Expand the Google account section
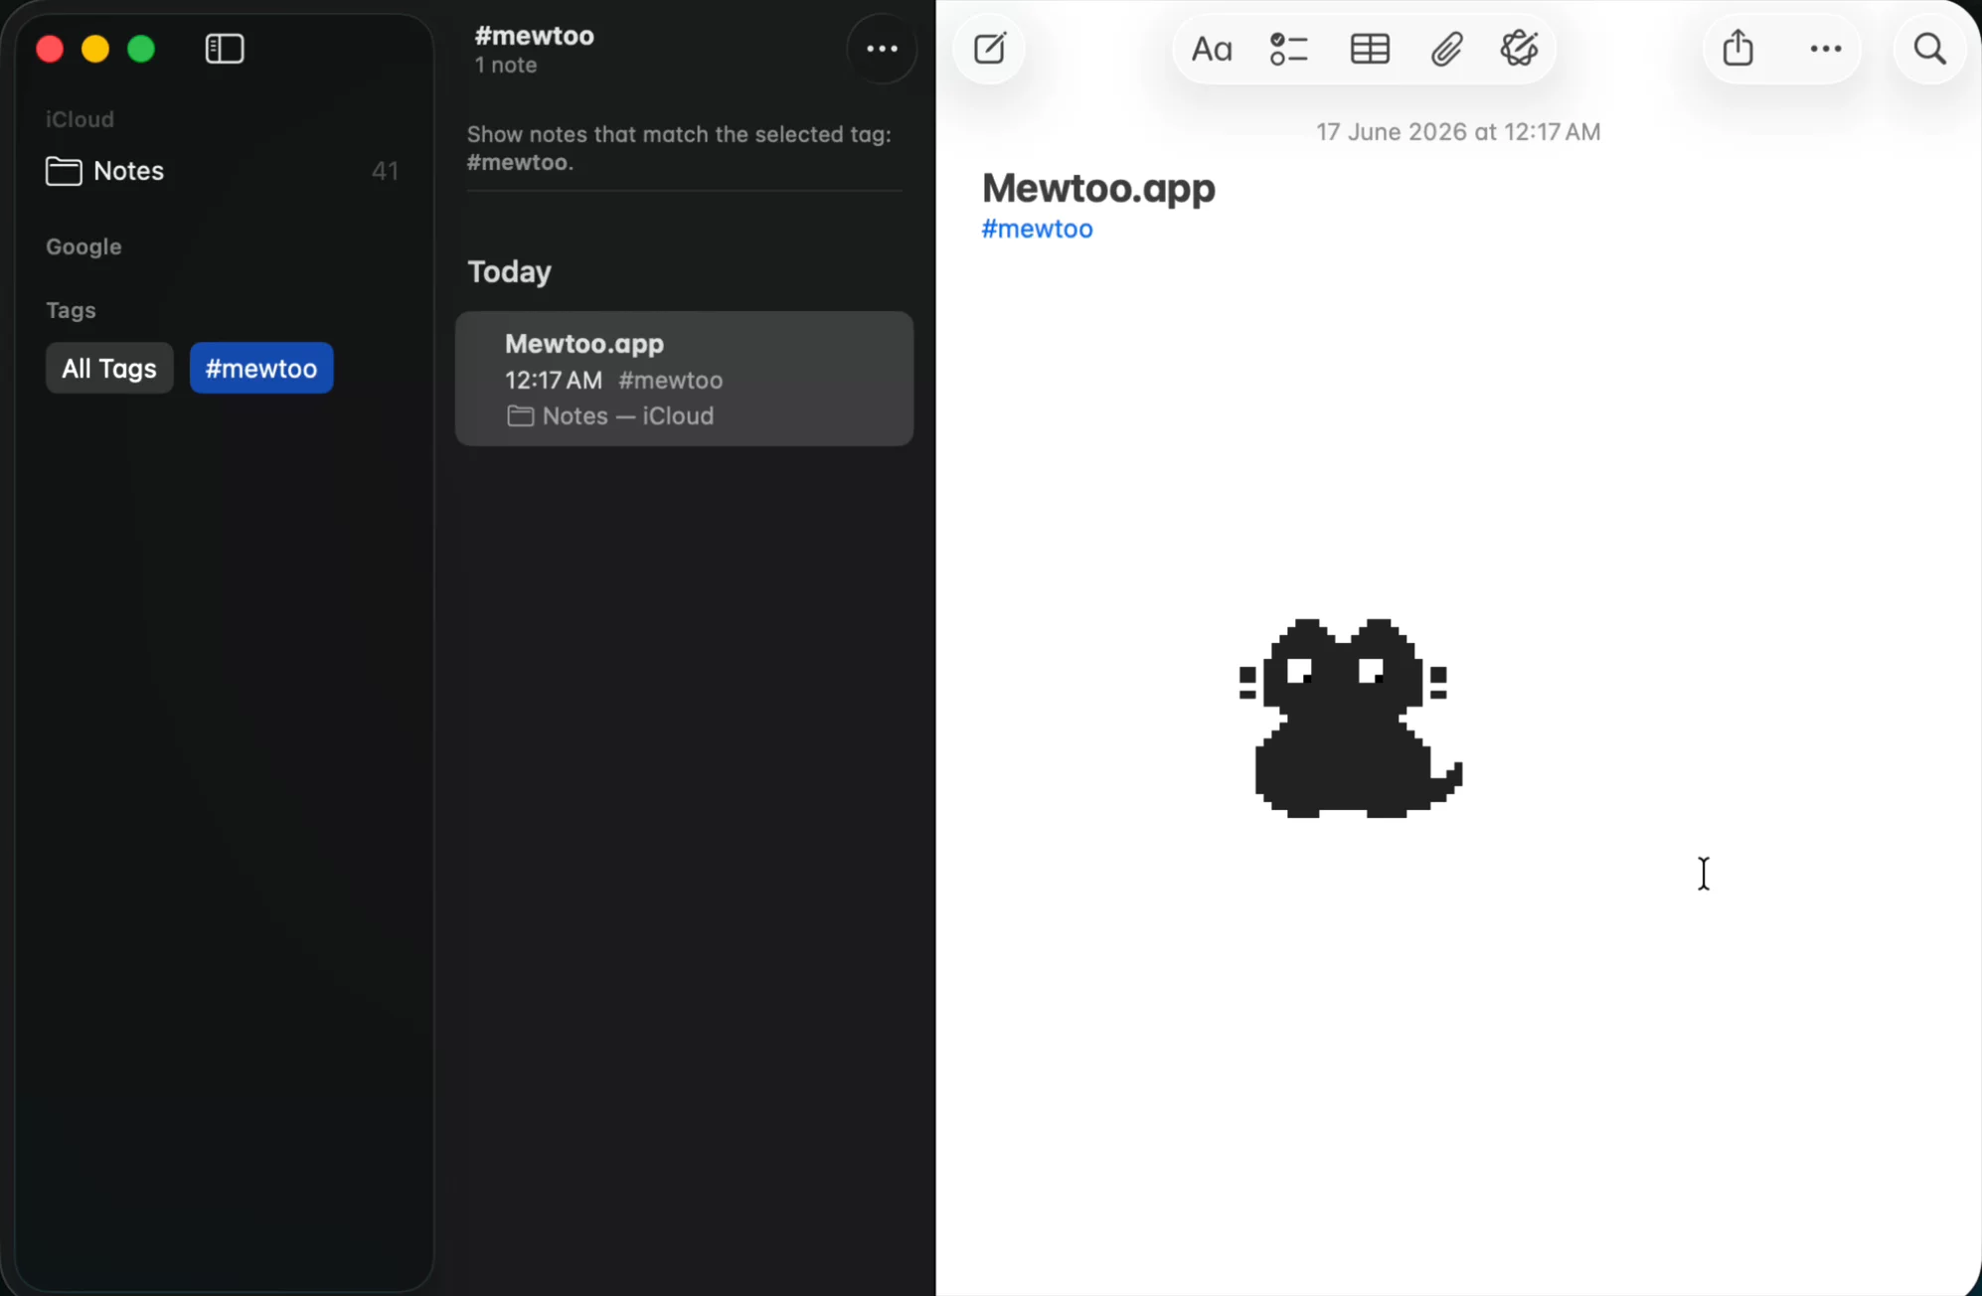The height and width of the screenshot is (1296, 1982). [83, 246]
